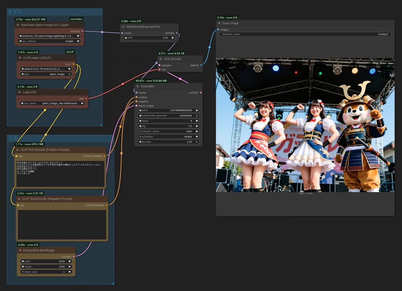Increase shift value with right arrow
402x291 pixels.
(x=173, y=38)
